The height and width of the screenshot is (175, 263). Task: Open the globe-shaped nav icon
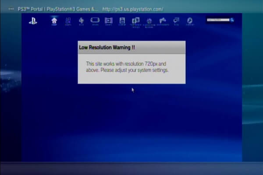149,23
